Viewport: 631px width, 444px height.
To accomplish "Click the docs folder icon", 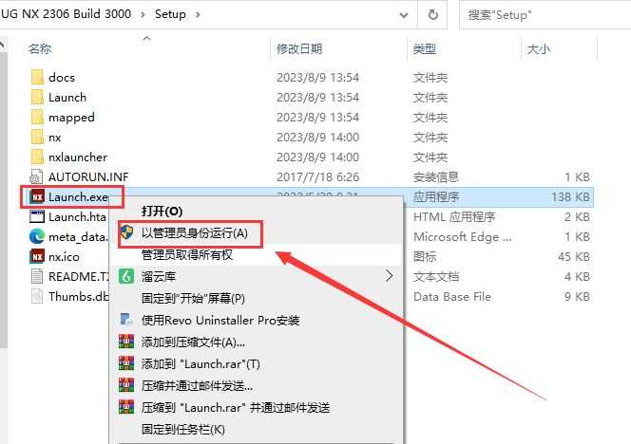I will pyautogui.click(x=37, y=77).
